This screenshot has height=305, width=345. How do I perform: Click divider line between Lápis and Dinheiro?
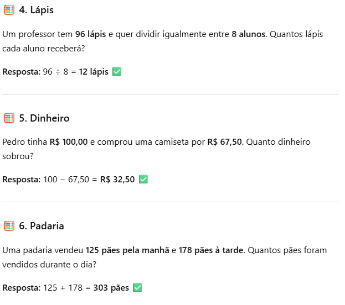171,94
